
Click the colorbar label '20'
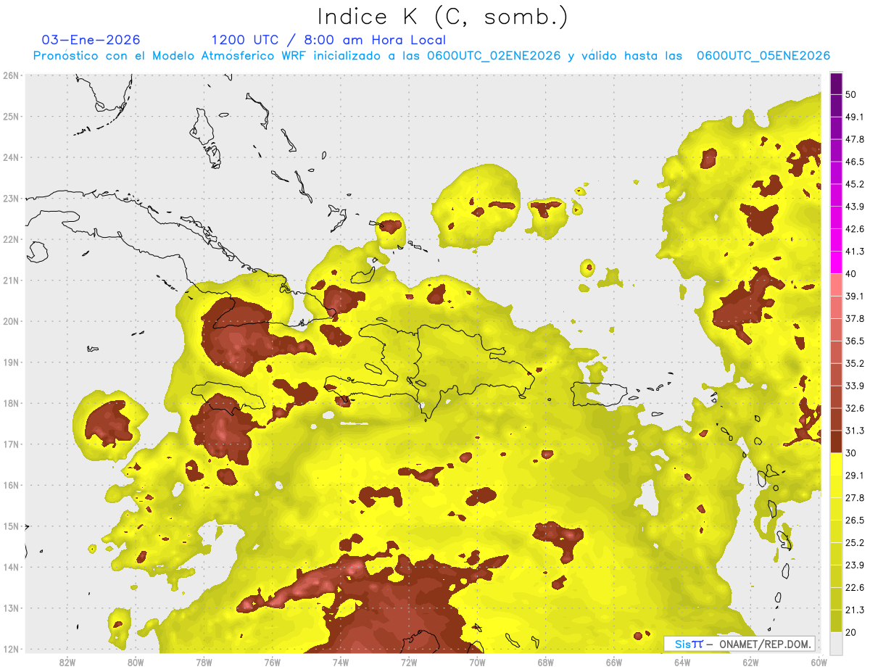(x=850, y=632)
